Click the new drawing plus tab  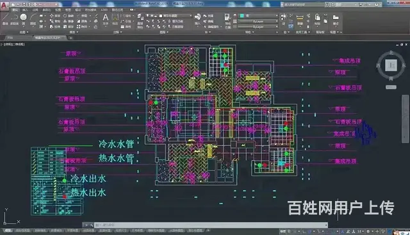point(70,38)
